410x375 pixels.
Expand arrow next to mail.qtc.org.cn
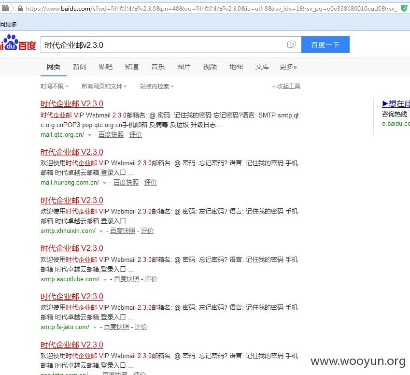point(89,135)
